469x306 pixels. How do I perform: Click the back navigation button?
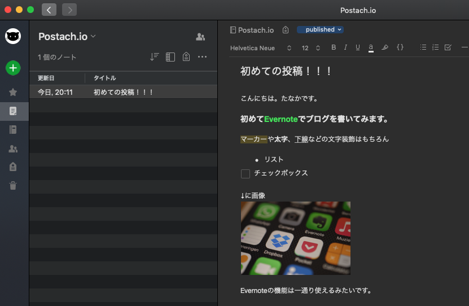tap(49, 10)
